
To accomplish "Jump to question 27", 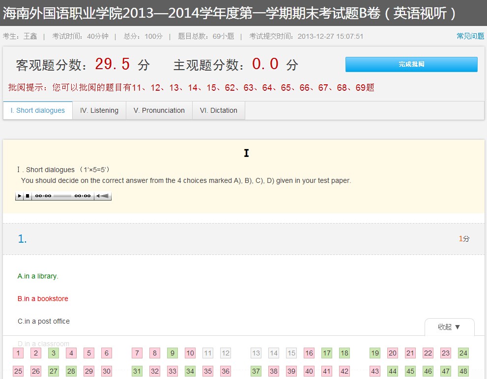I will tap(54, 371).
